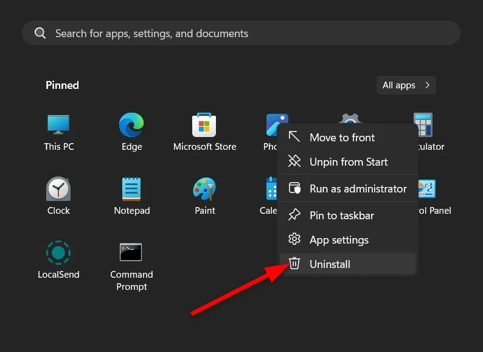
Task: Choose Move to front menu option
Action: [x=342, y=138]
